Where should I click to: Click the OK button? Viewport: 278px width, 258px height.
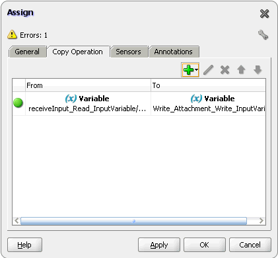click(205, 245)
